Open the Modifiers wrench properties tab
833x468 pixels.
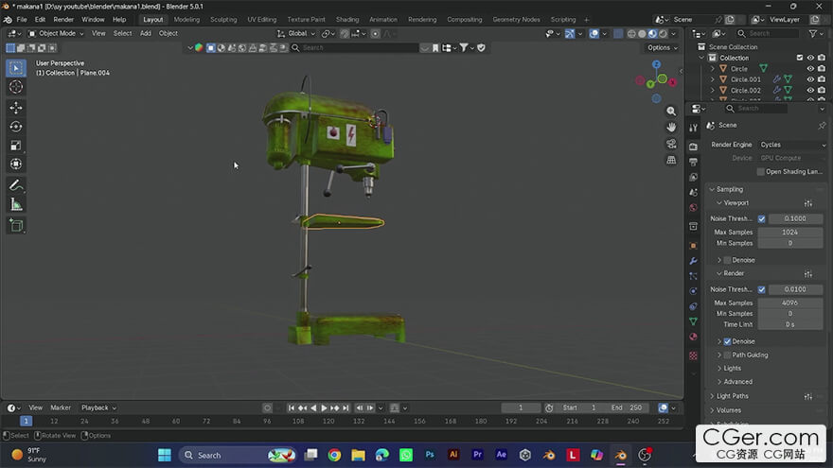tap(693, 261)
